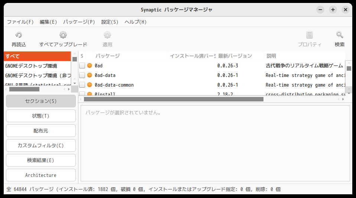Click the status bar package count text

point(143,189)
